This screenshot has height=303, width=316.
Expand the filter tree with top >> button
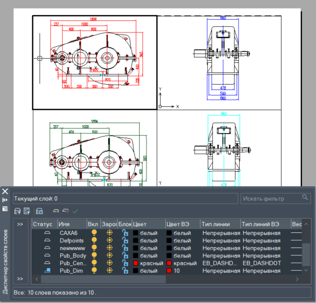20,225
